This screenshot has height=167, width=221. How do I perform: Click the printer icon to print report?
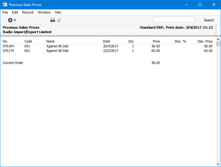click(53, 20)
